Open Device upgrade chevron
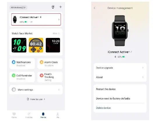The image size is (153, 121). click(x=143, y=68)
